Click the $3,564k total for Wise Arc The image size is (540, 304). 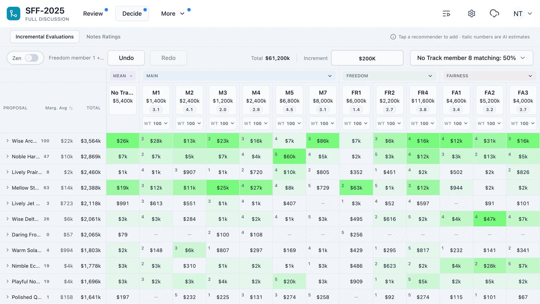(x=91, y=141)
